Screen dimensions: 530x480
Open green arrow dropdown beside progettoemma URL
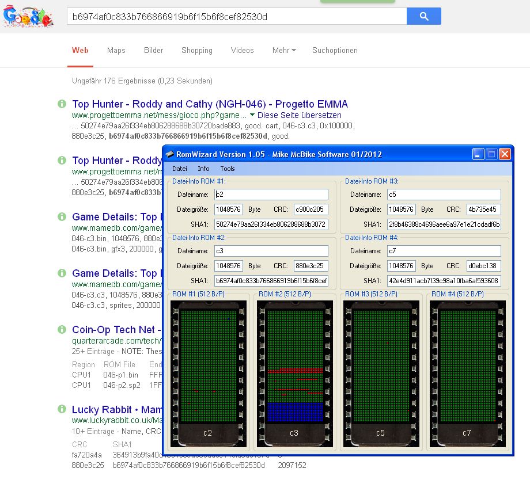click(252, 115)
